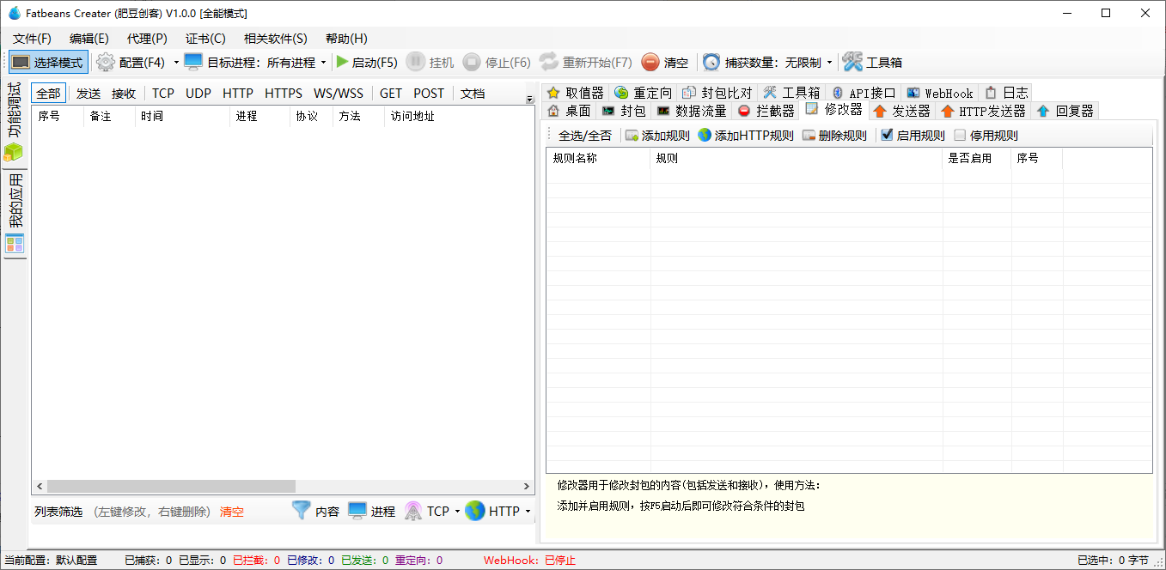Click the 添加HTTP规则 globe icon

(705, 136)
